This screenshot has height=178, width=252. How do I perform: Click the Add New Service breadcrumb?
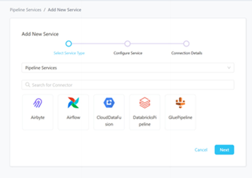pyautogui.click(x=65, y=10)
